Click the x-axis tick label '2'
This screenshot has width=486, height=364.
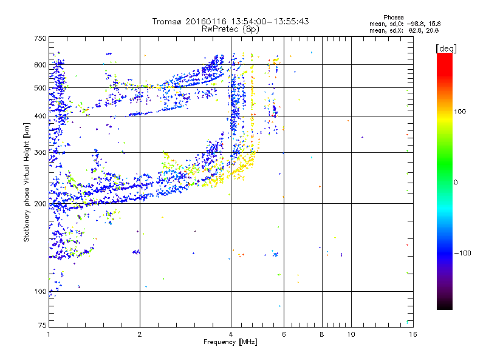(x=140, y=334)
